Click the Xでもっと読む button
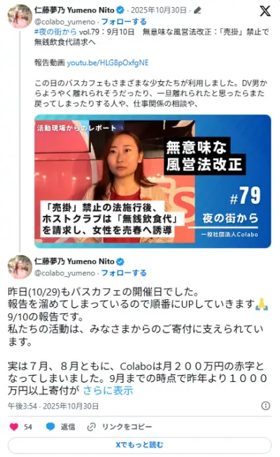 [x=139, y=445]
